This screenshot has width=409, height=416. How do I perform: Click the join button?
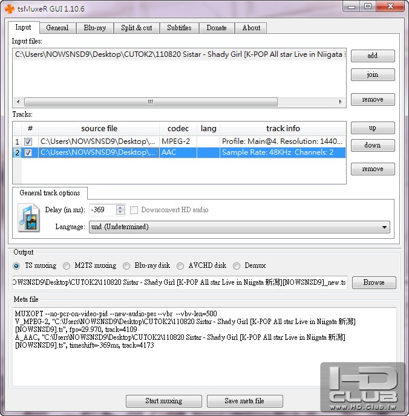coord(373,74)
